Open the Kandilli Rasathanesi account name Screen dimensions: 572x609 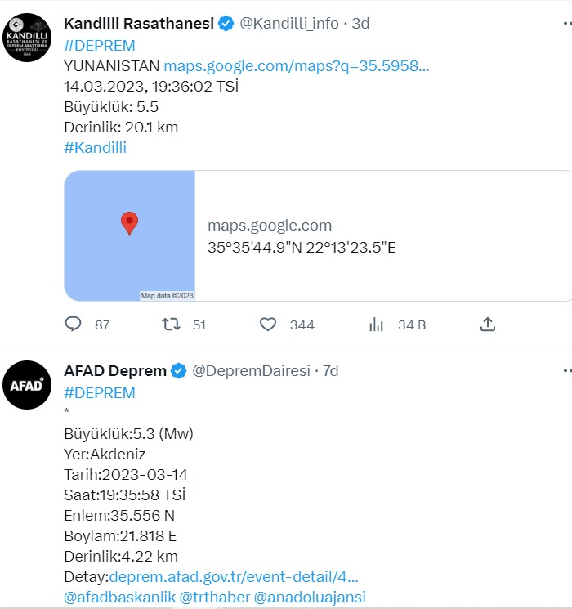(139, 24)
